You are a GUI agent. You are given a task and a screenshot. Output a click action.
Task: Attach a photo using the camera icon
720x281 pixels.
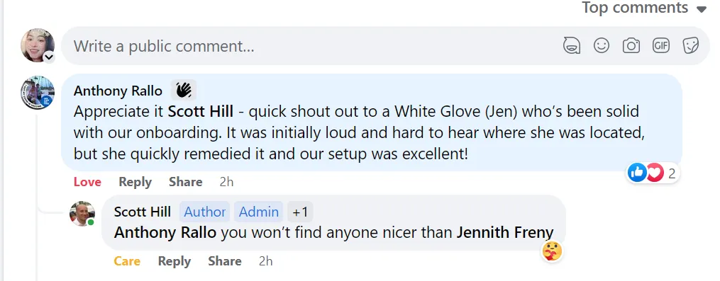pos(631,46)
